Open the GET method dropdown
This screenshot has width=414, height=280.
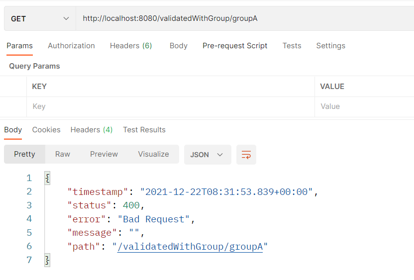click(x=40, y=19)
